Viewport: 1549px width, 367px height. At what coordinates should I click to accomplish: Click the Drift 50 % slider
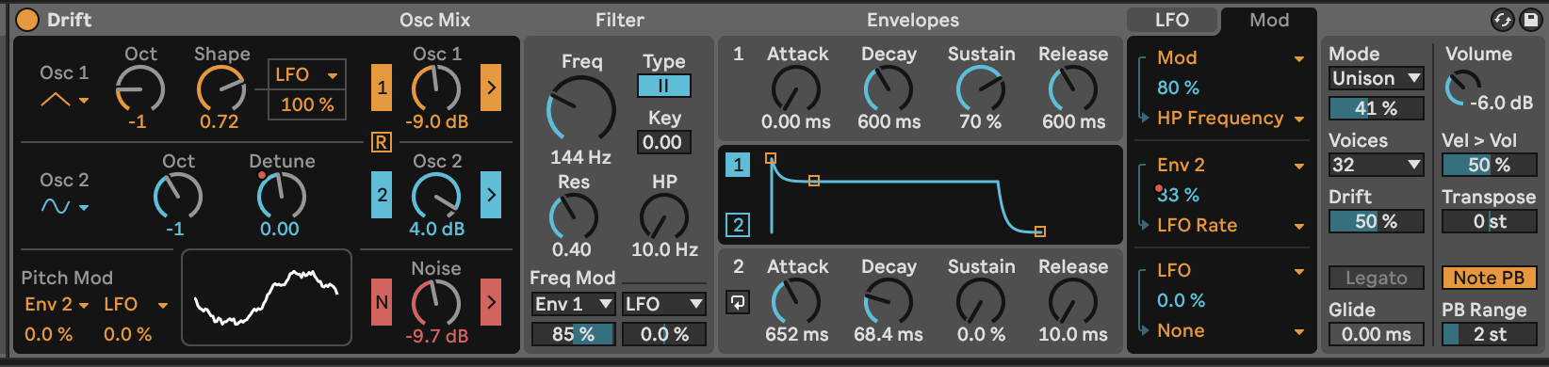(1376, 221)
